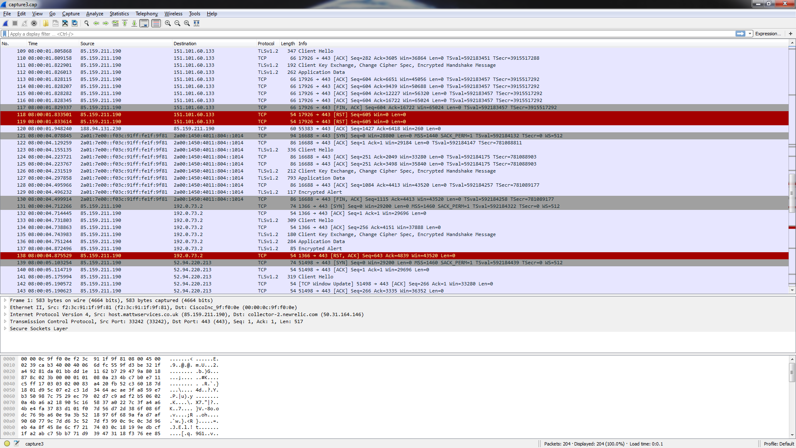The height and width of the screenshot is (448, 796).
Task: Reset text to normal size icon
Action: (187, 23)
